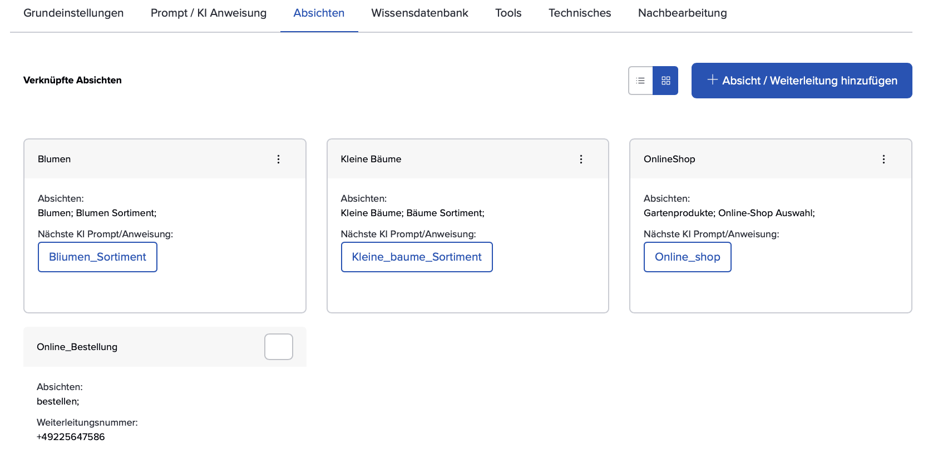Click the Online_Bestellung card title
This screenshot has width=928, height=469.
point(77,347)
